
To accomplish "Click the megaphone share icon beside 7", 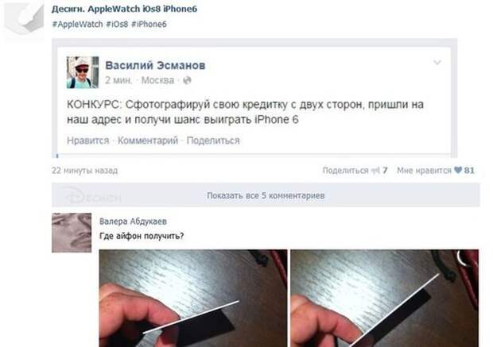I will 375,171.
